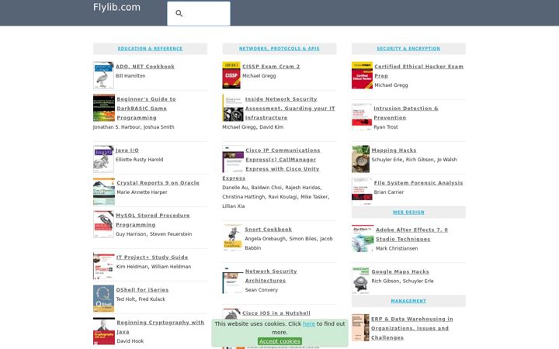The height and width of the screenshot is (349, 559).
Task: Open Beginning Cryptography with Java link
Action: tap(161, 327)
